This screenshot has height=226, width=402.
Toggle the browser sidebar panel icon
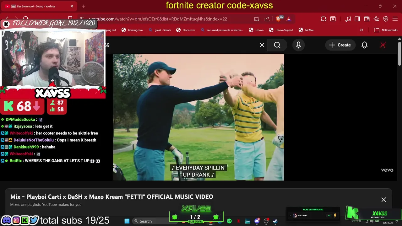[x=357, y=19]
